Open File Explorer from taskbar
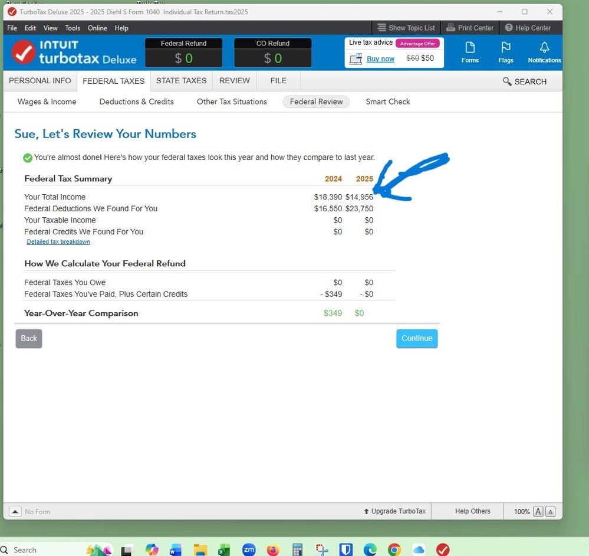589x556 pixels. [x=200, y=550]
